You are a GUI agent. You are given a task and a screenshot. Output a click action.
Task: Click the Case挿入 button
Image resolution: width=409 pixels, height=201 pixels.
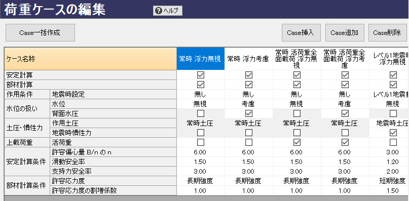coord(301,33)
